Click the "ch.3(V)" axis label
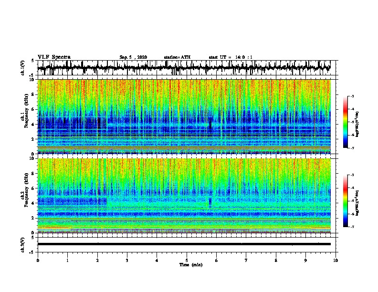 tap(23, 245)
